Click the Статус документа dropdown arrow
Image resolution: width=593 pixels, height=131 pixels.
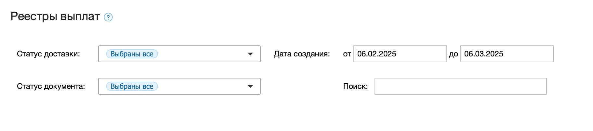point(250,86)
